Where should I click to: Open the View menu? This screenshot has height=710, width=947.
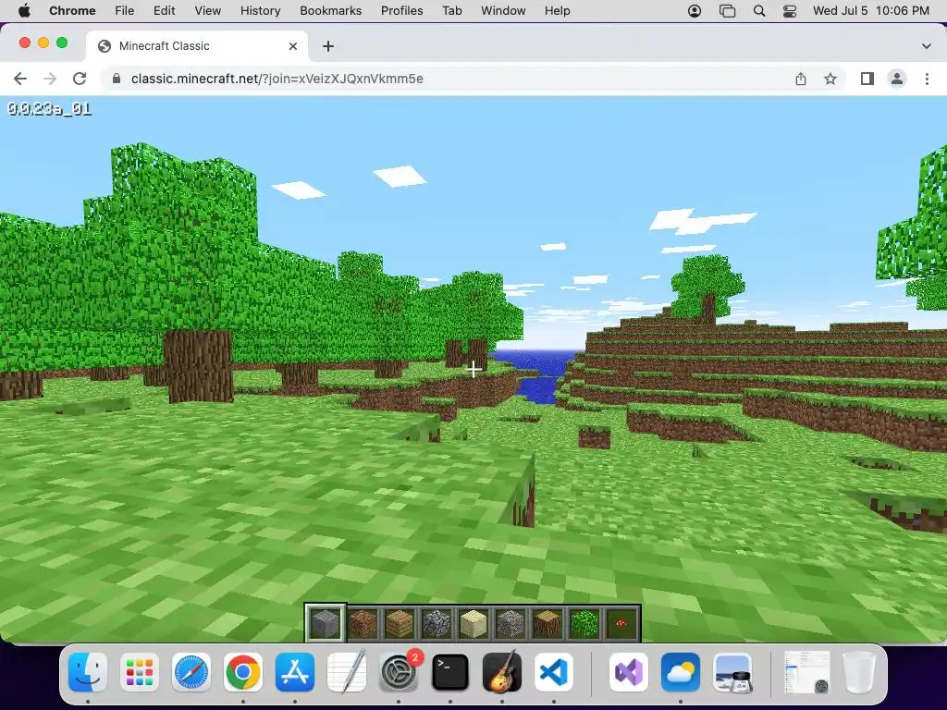point(208,11)
